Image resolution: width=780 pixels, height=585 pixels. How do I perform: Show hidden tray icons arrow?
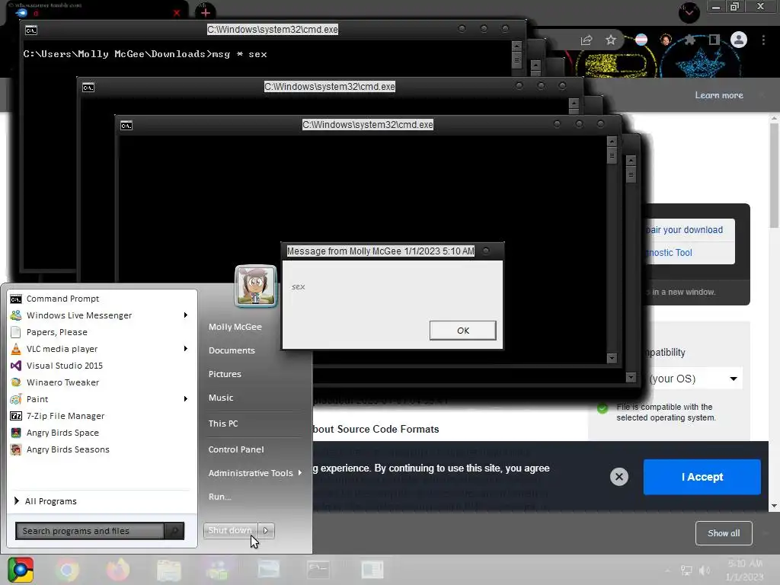click(668, 571)
